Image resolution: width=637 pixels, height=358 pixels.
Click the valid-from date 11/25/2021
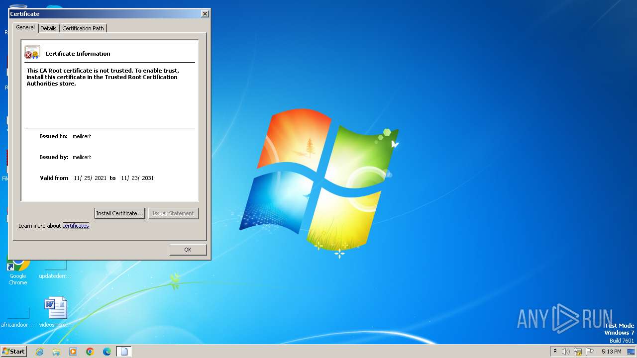pos(90,178)
